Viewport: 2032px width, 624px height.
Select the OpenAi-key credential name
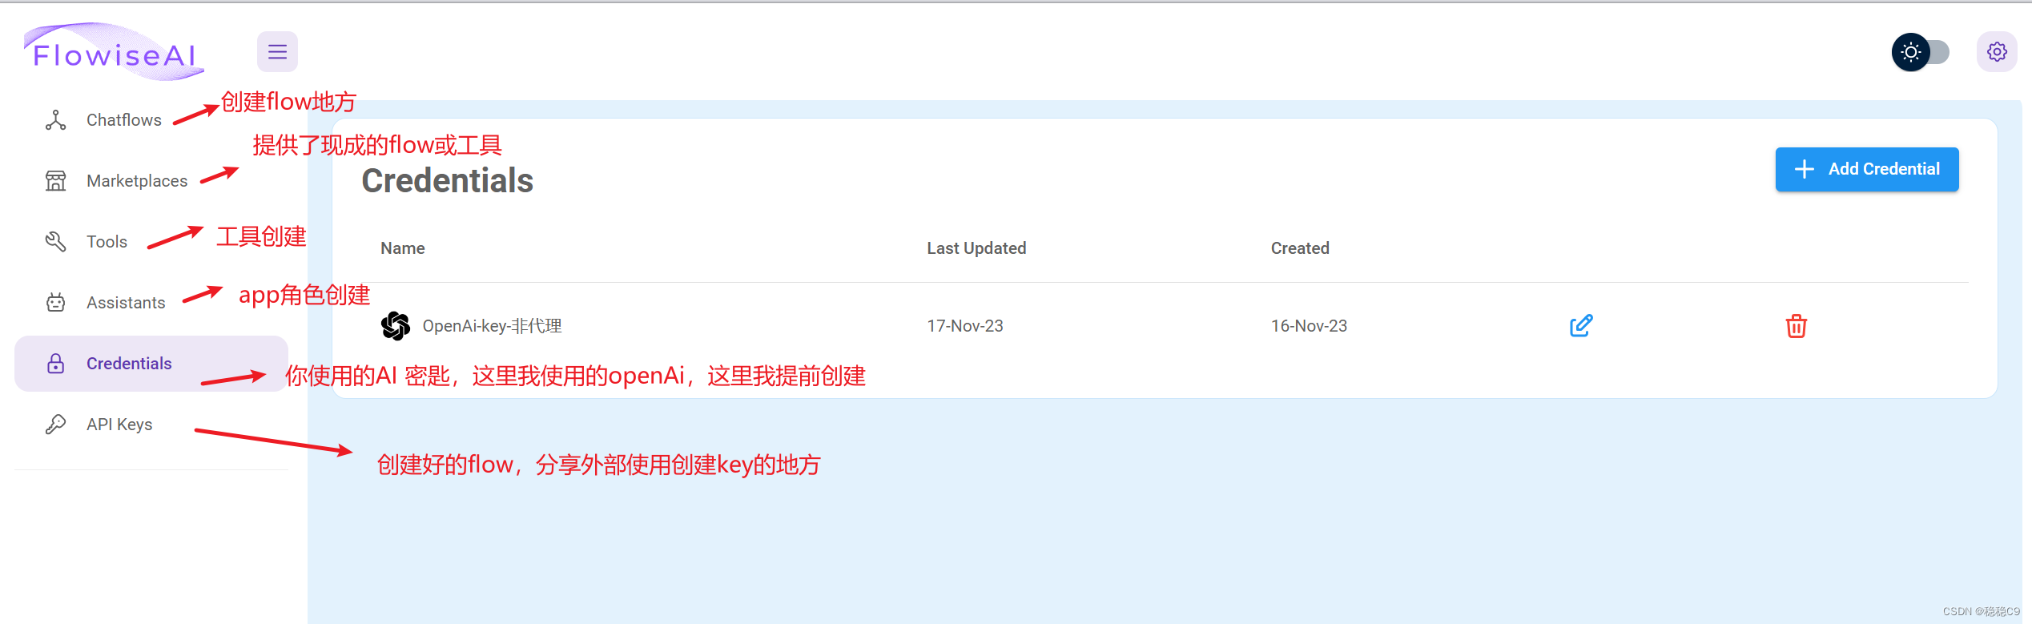pyautogui.click(x=492, y=326)
